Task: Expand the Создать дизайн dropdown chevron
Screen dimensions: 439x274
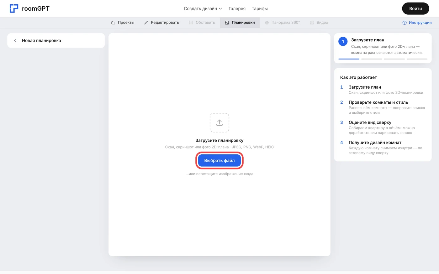Action: [x=220, y=9]
